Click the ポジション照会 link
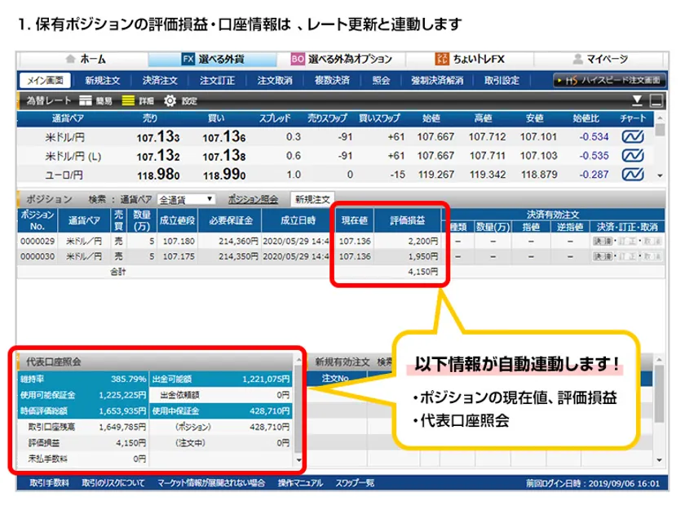The width and height of the screenshot is (685, 519). pos(254,198)
